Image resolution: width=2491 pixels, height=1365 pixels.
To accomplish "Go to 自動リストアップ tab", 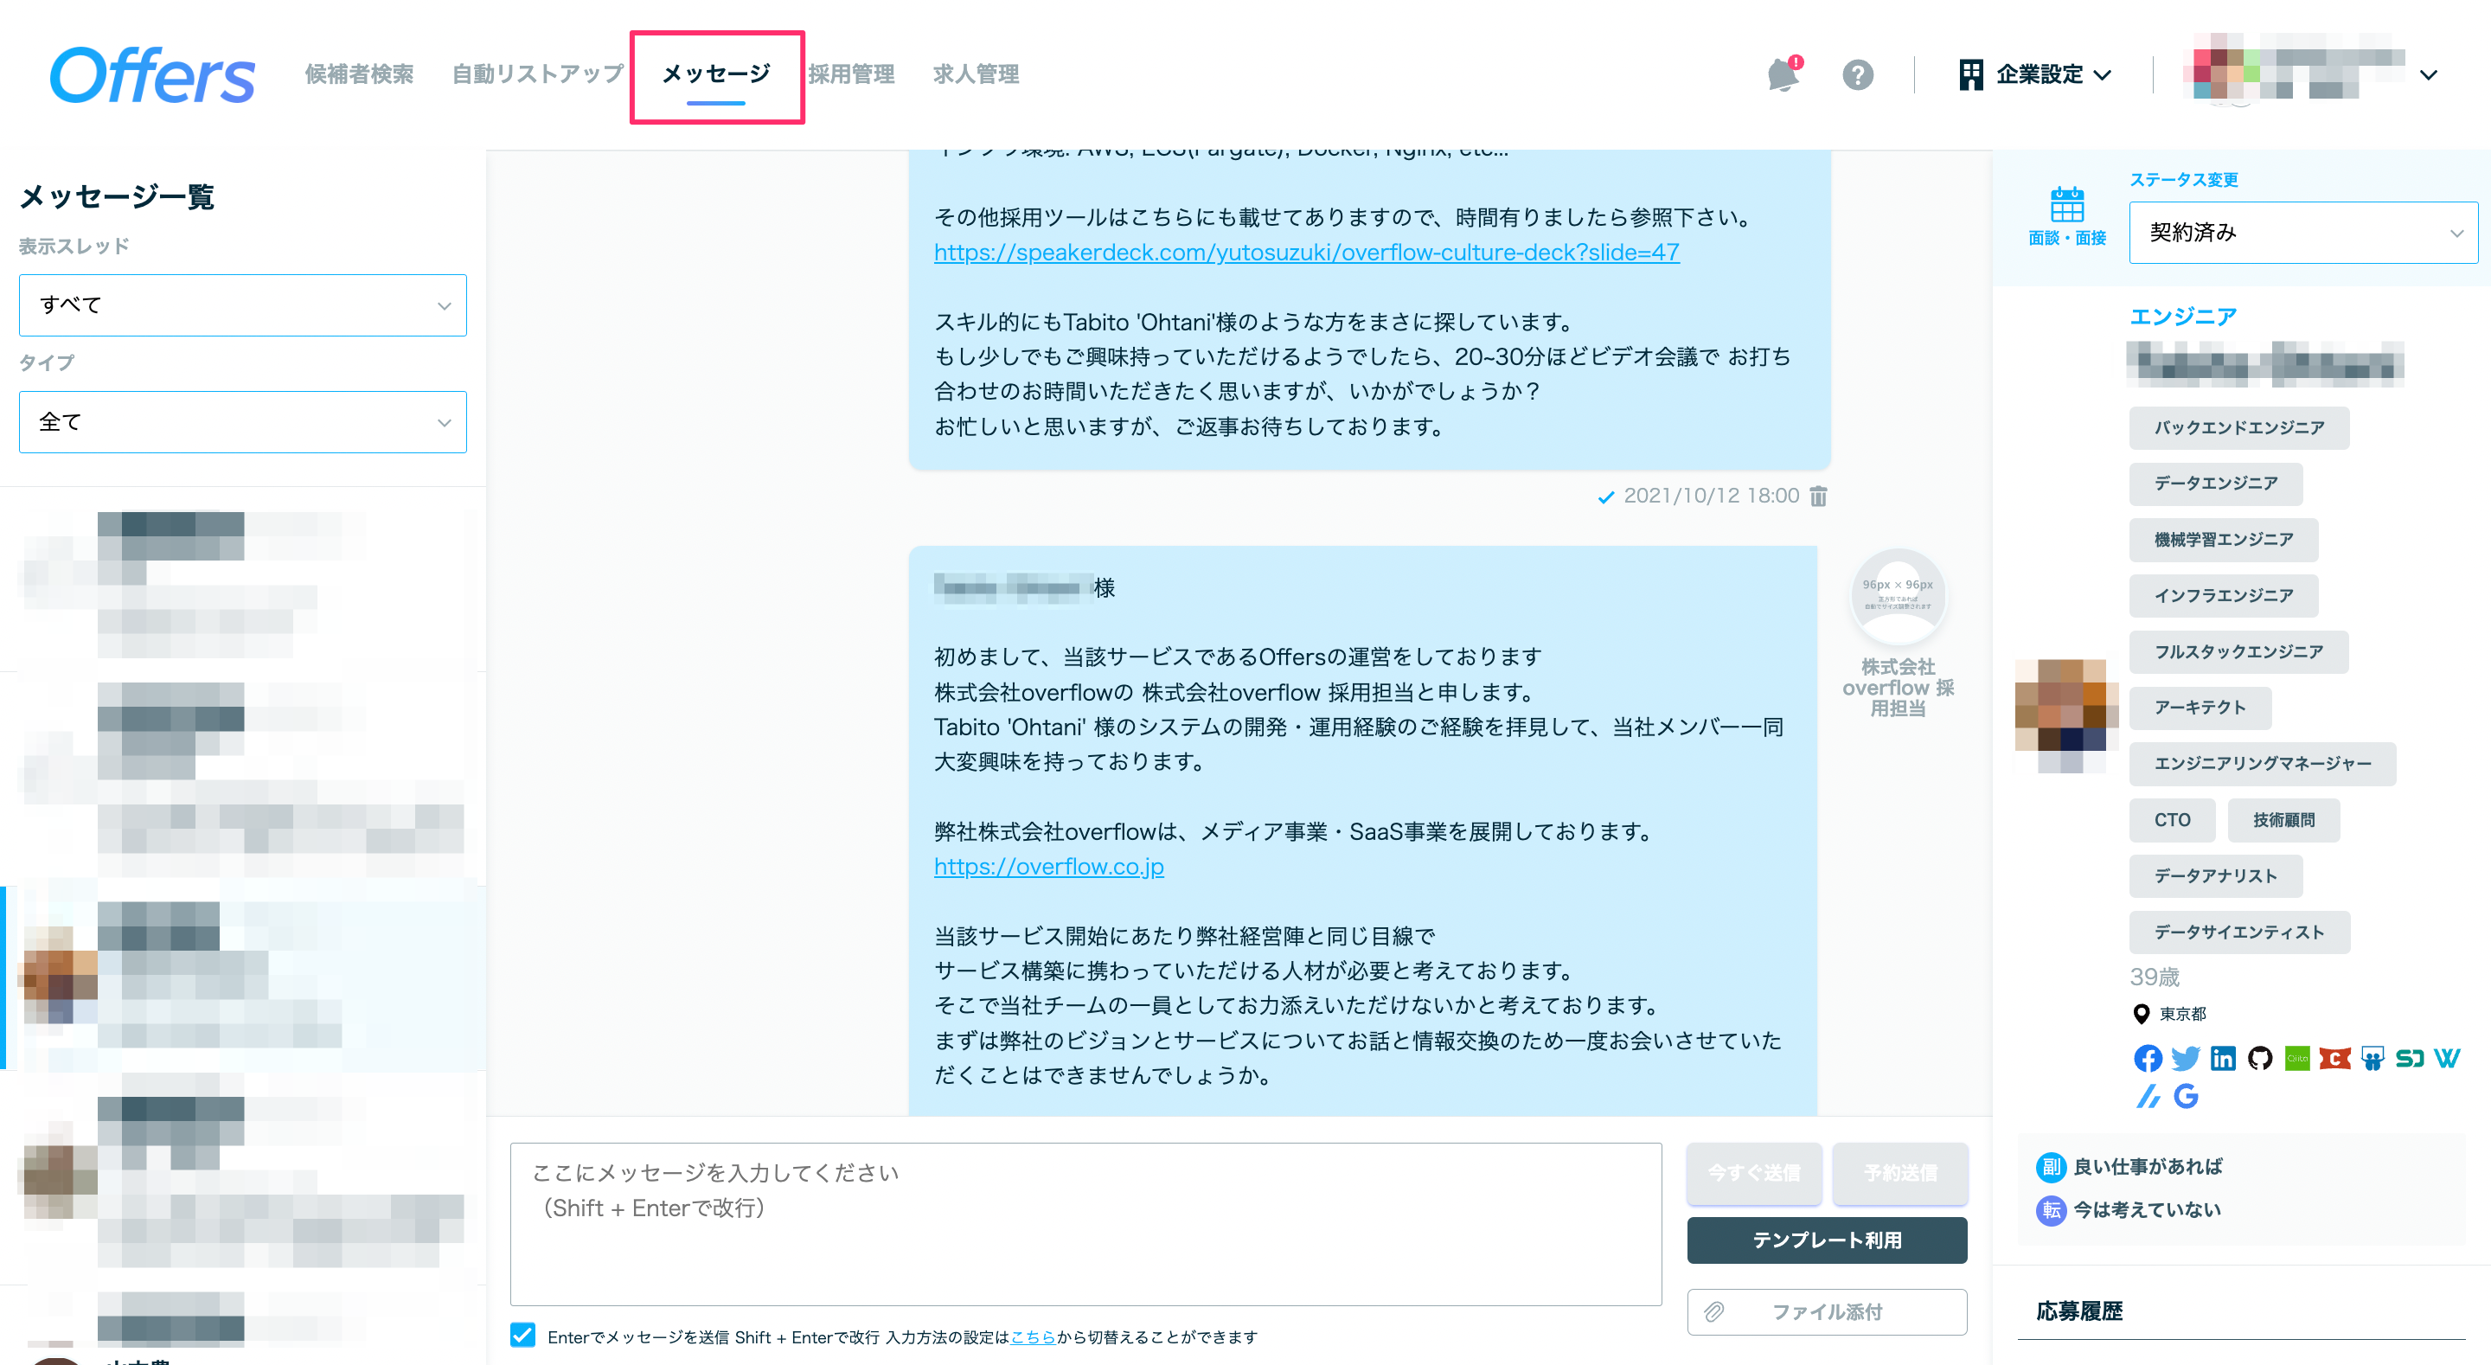I will [538, 74].
